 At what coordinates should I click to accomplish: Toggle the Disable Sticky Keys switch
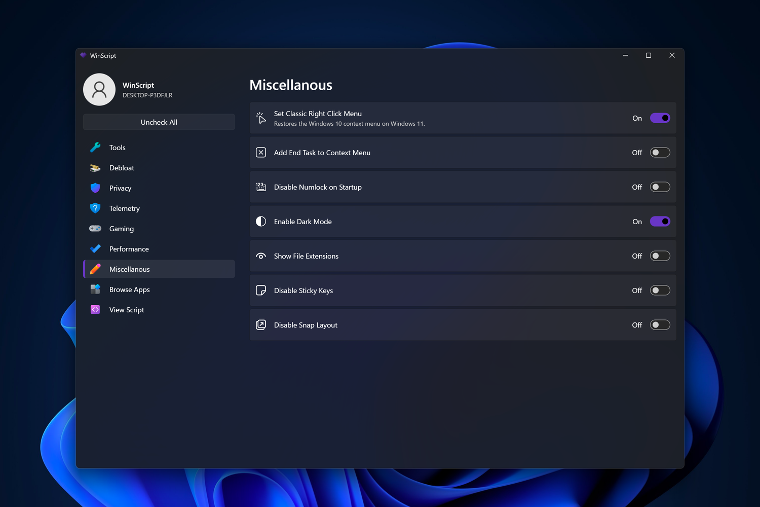tap(660, 291)
